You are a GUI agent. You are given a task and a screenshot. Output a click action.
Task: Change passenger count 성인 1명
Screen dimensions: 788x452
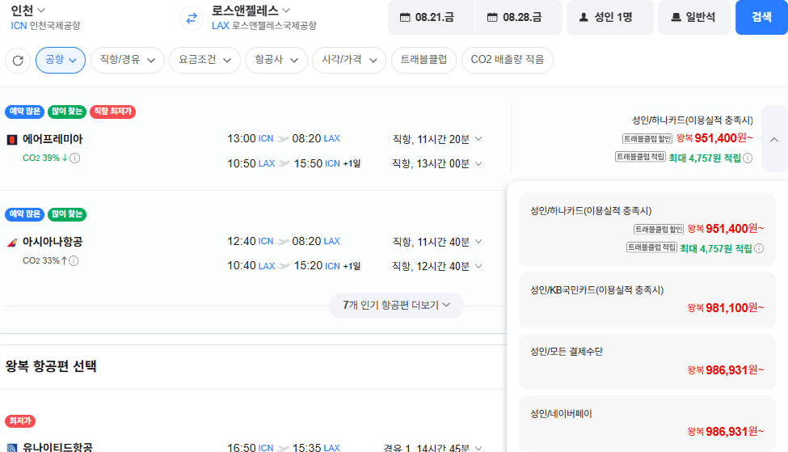(610, 18)
